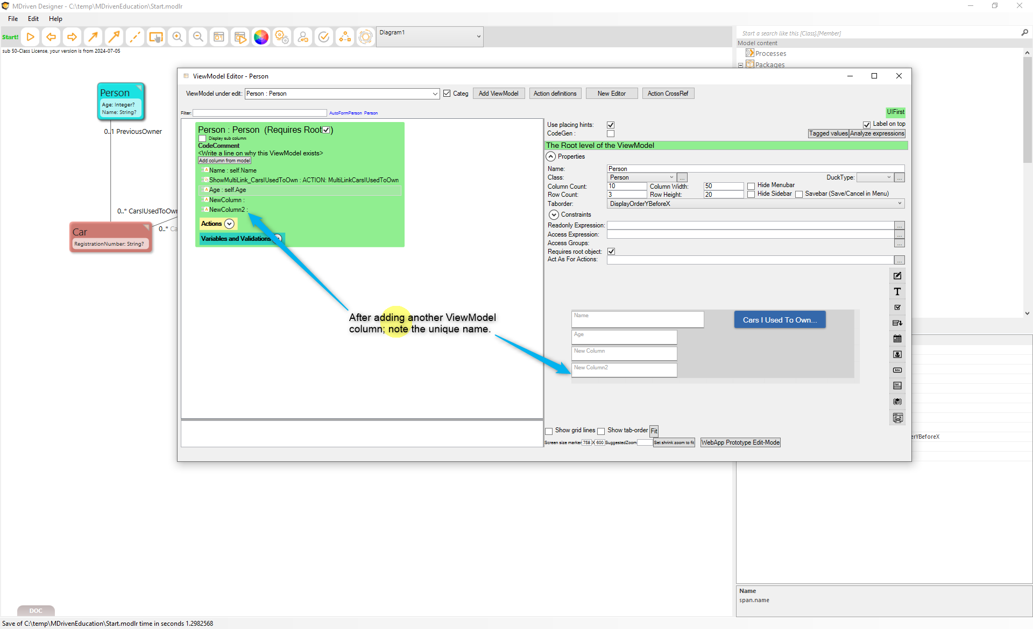Image resolution: width=1033 pixels, height=629 pixels.
Task: Click the zoom in magnifier toolbar icon
Action: pos(177,37)
